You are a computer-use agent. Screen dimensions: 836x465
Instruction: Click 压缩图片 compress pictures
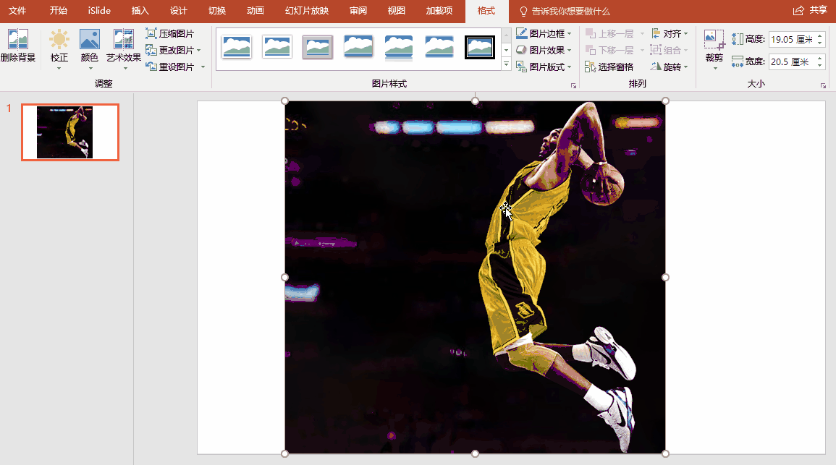click(170, 33)
